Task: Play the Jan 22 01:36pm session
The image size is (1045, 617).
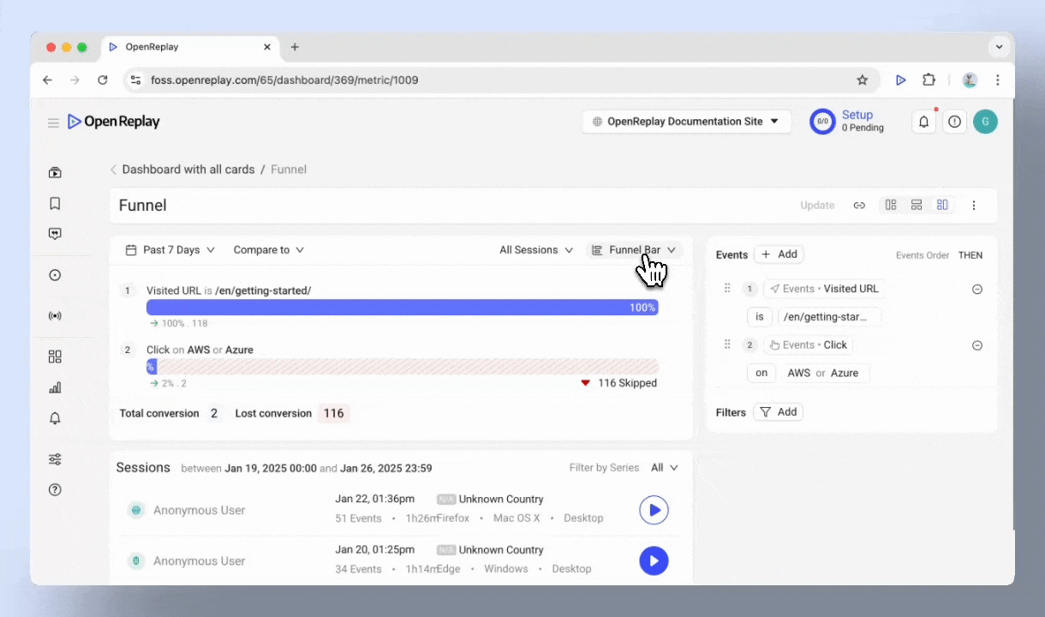Action: 654,510
